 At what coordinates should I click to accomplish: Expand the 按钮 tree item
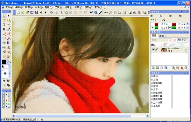(152, 86)
